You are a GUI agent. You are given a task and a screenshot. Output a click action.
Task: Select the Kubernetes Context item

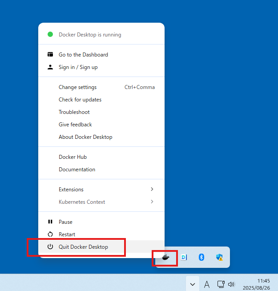pos(101,202)
